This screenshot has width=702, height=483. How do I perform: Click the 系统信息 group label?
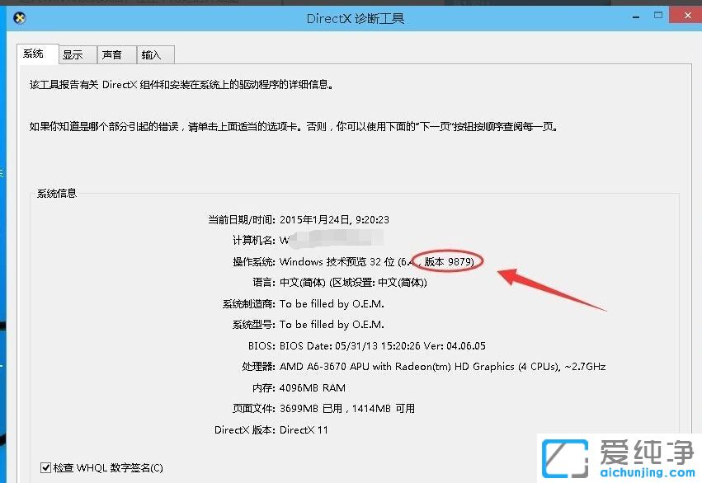(x=55, y=194)
